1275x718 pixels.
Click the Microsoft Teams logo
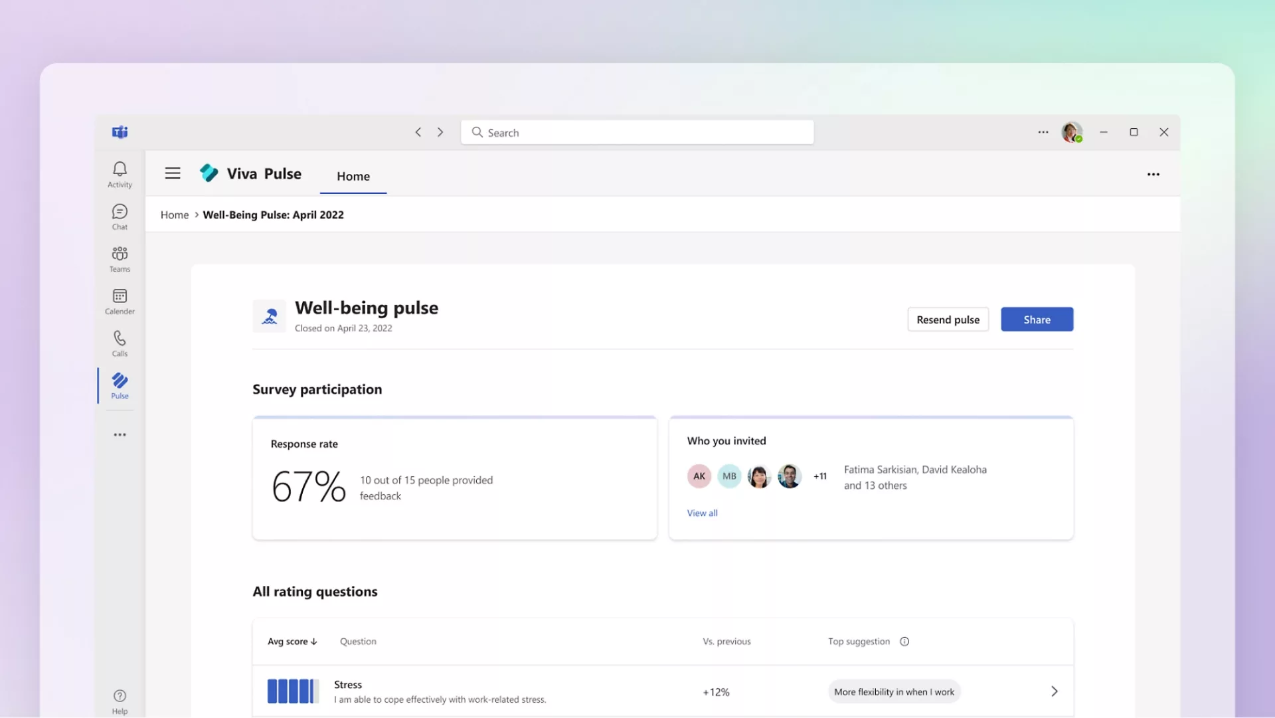[120, 132]
